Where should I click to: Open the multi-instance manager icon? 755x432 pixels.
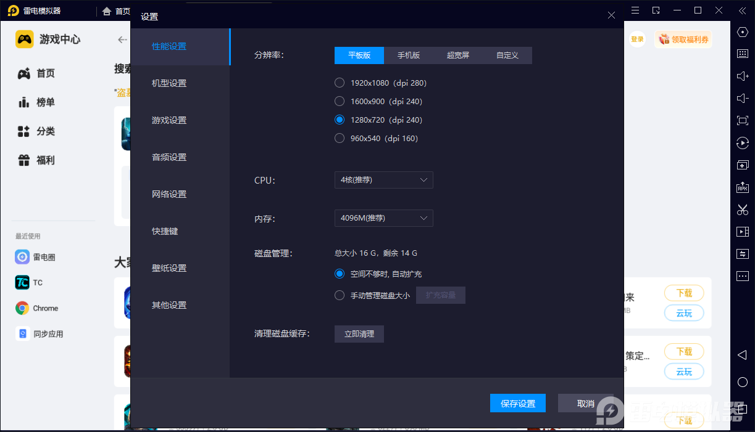click(743, 165)
